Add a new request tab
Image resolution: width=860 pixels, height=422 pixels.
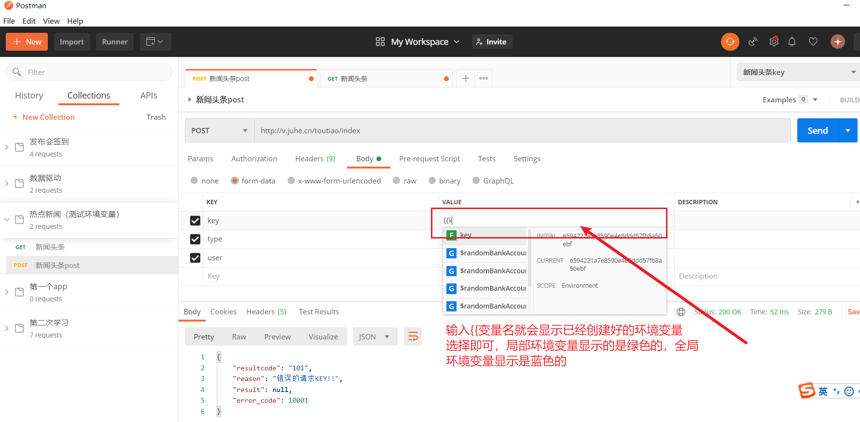(466, 78)
